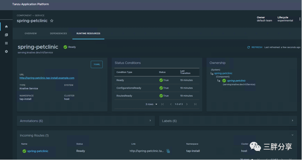Click Status column header in Status Conditions
Image resolution: width=302 pixels, height=160 pixels.
pyautogui.click(x=162, y=72)
